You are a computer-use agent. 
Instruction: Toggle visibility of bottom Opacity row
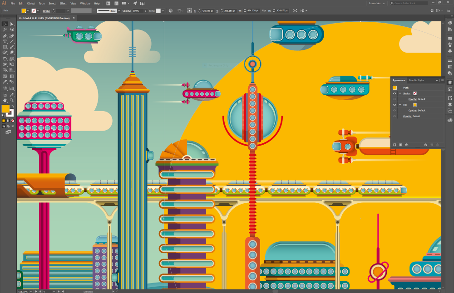coord(395,116)
